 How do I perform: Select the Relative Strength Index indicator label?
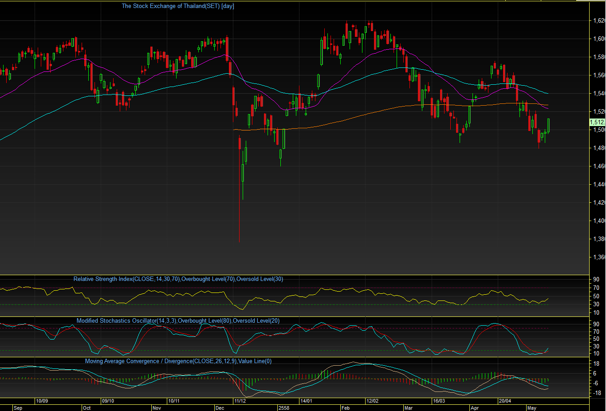pos(178,279)
